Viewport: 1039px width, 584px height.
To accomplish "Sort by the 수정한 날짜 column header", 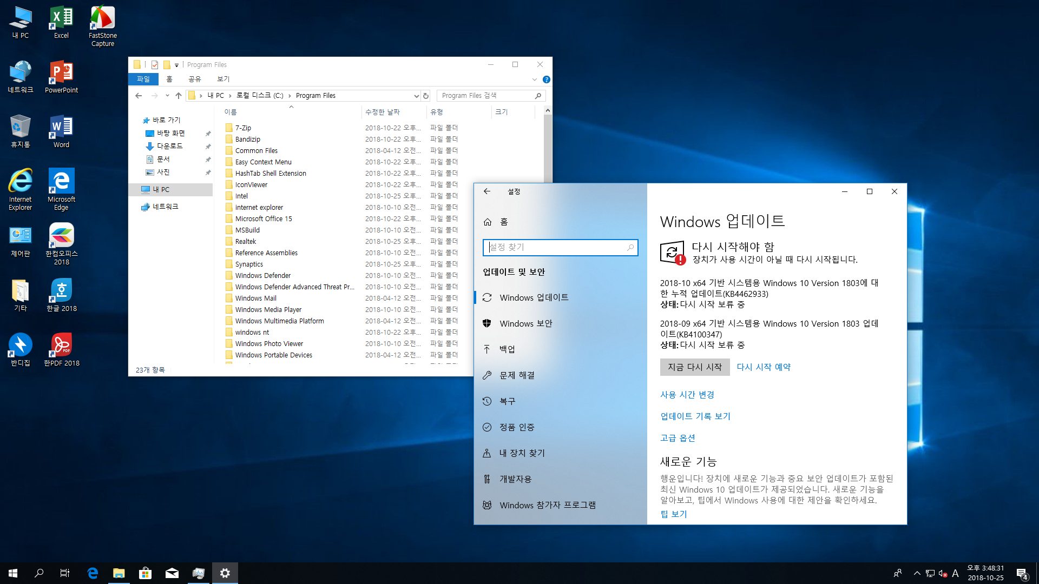I will click(x=393, y=112).
